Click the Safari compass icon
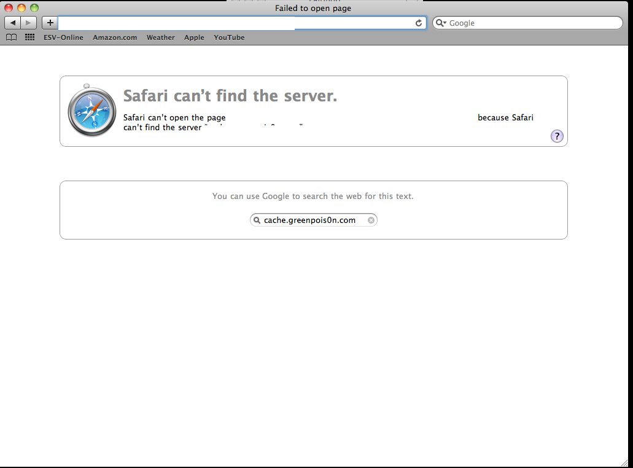 [92, 110]
